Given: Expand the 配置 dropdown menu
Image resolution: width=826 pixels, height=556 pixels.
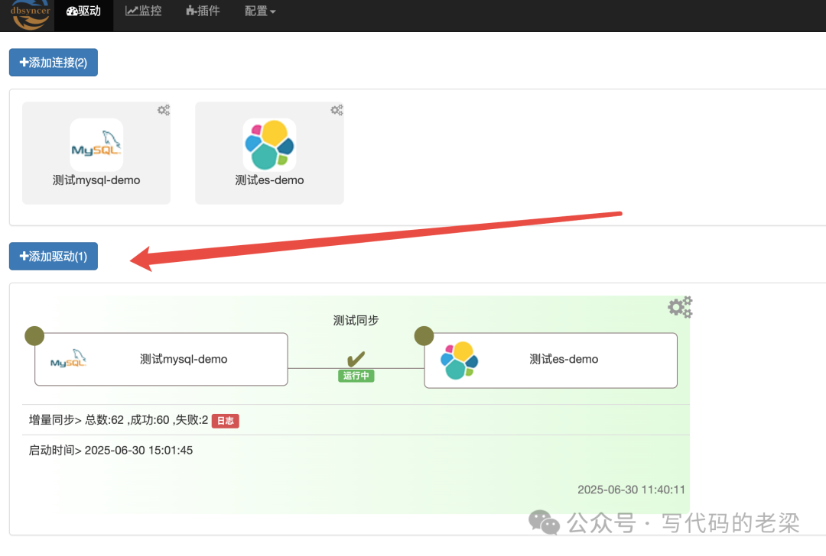Looking at the screenshot, I should [x=260, y=11].
